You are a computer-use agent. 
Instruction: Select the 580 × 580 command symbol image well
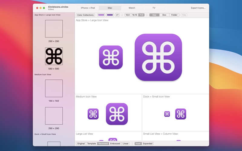click(54, 56)
